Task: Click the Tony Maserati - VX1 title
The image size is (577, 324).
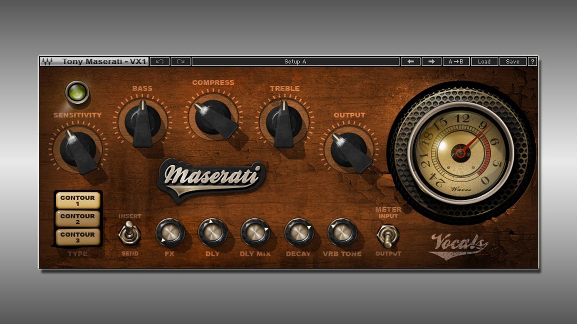Action: tap(104, 62)
